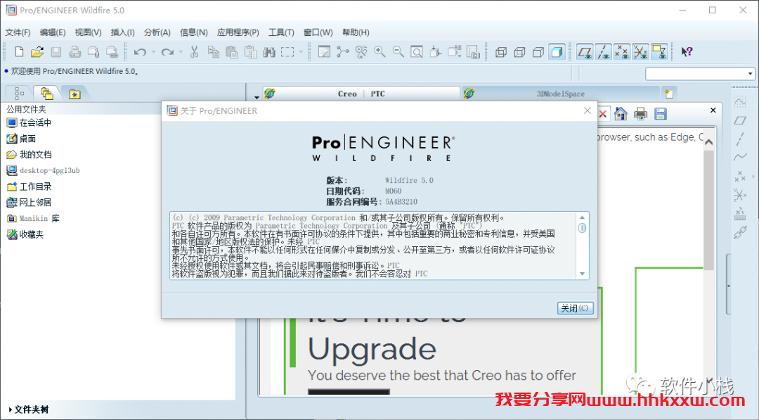The height and width of the screenshot is (420, 759).
Task: Open an existing file via folder icon
Action: [x=37, y=52]
